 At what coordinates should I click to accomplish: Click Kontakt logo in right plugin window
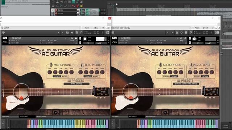113,32
